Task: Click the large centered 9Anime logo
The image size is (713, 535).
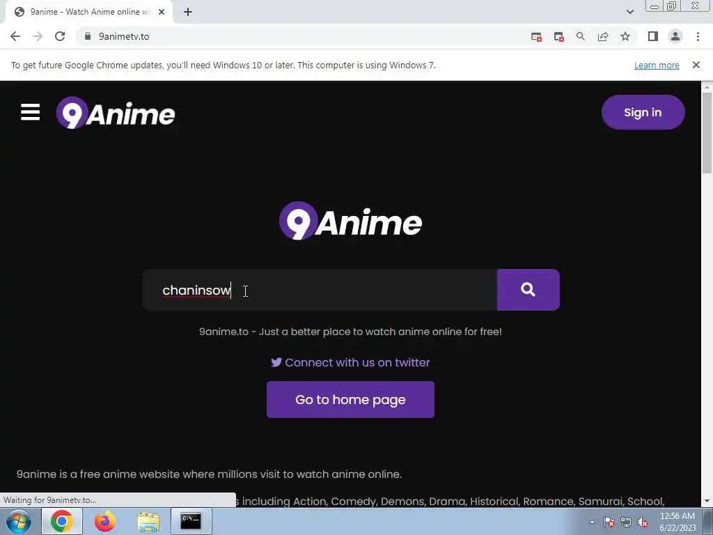Action: [x=351, y=221]
